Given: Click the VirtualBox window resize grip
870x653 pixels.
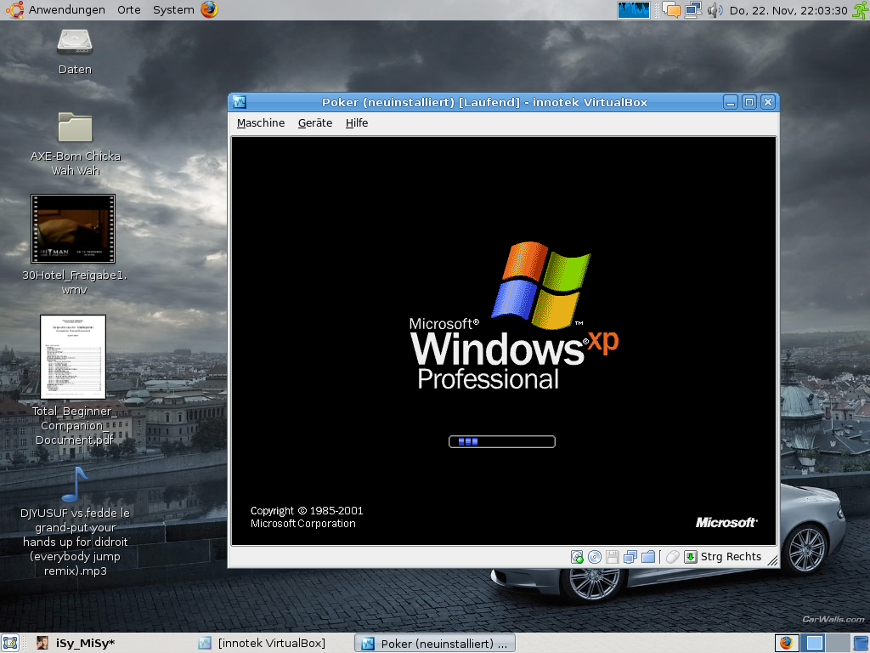Looking at the screenshot, I should pos(771,560).
